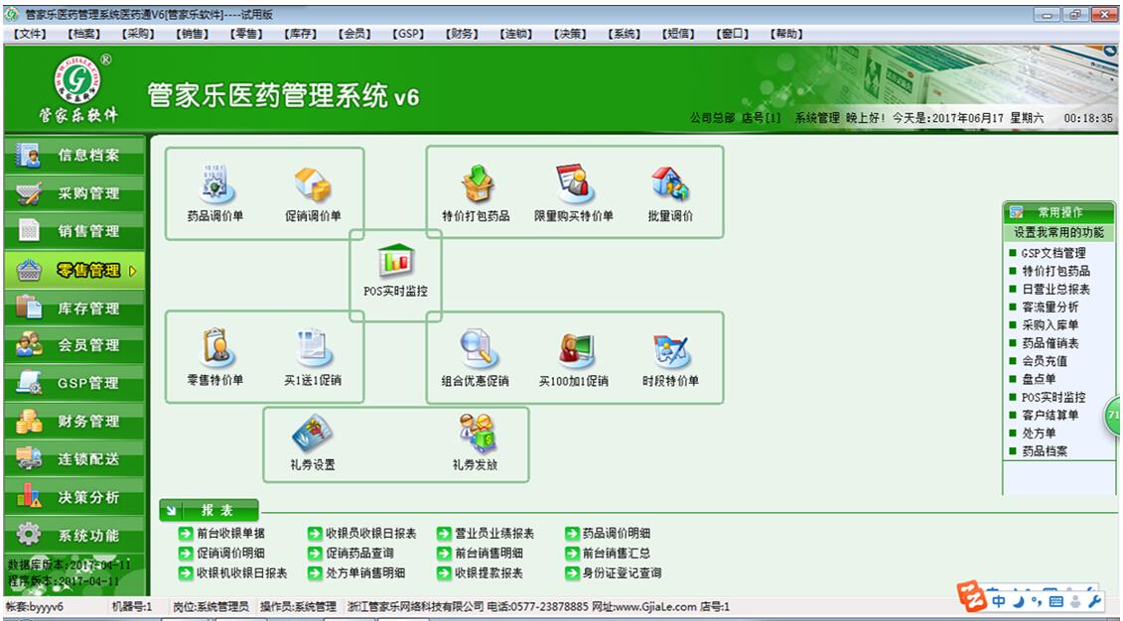Open the 药品调价单 icon

click(214, 185)
